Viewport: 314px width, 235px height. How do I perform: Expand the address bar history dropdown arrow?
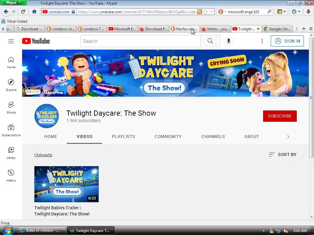coord(211,12)
